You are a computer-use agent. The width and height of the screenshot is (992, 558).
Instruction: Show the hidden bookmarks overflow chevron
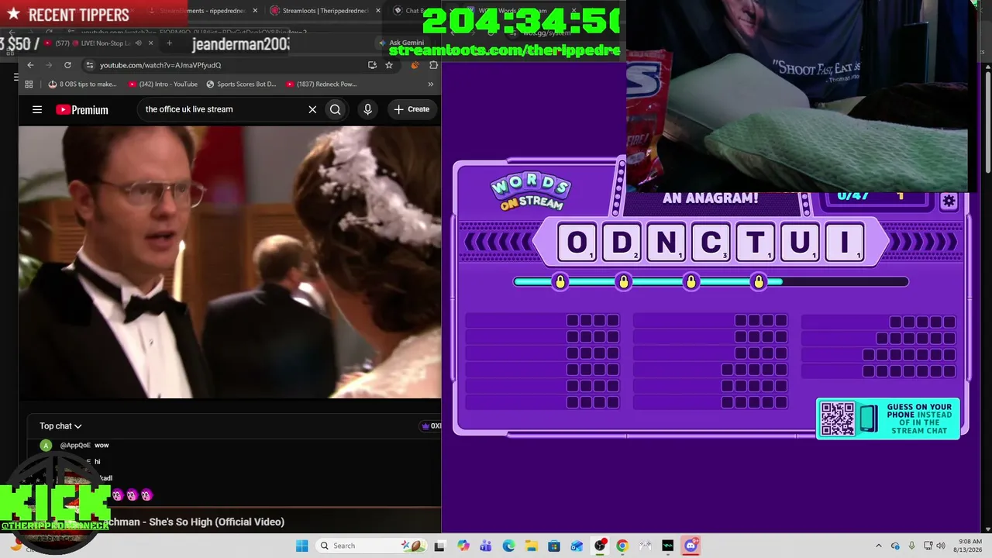pos(432,84)
